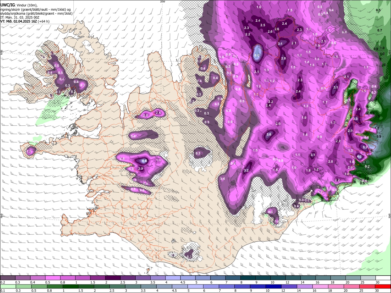391x293 pixels.
Task: Select the pale lavender 4 swatch in snow legend
Action: click(173, 278)
